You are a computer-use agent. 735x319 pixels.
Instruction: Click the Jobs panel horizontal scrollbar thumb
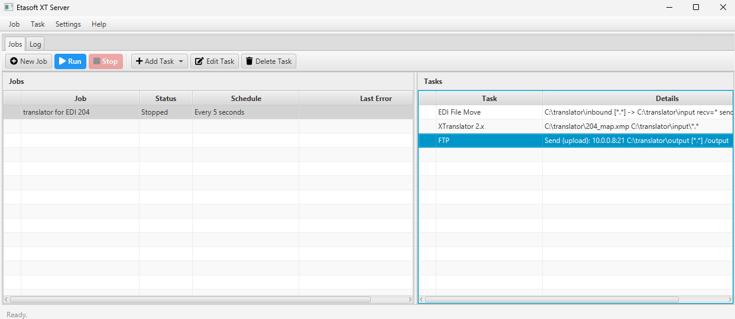(x=190, y=300)
